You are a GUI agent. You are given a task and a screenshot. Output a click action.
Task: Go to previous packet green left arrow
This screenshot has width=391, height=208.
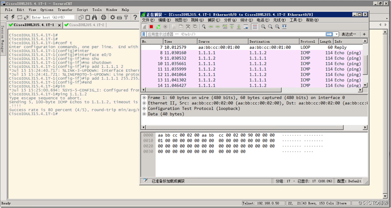(211, 27)
